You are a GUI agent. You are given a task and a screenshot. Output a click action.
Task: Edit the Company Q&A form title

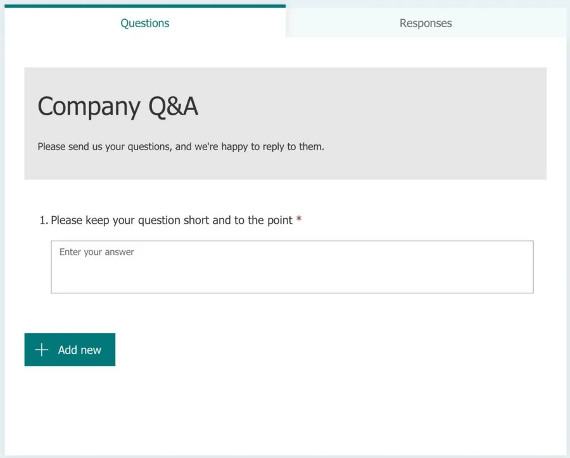point(118,106)
